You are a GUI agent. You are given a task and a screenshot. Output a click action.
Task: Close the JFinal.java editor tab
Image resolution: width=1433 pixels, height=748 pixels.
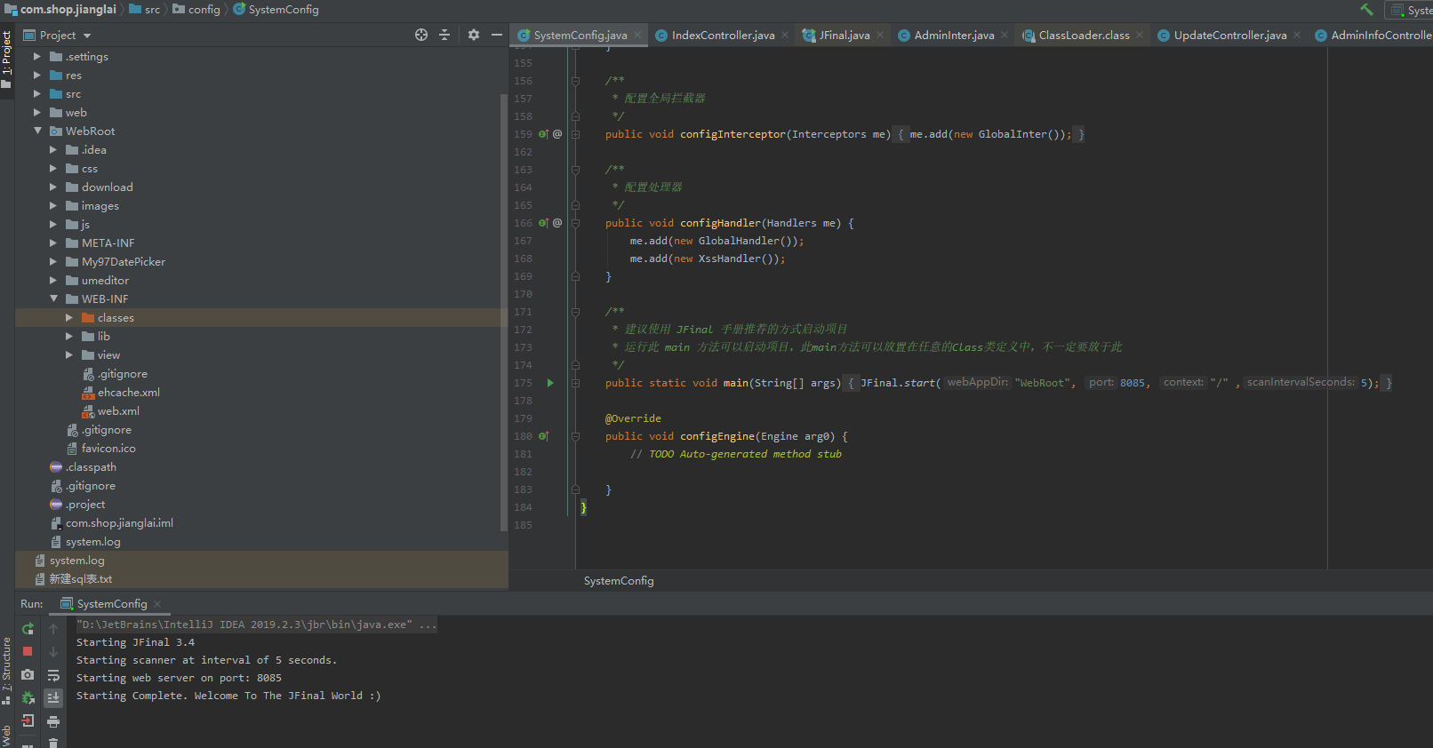pyautogui.click(x=880, y=36)
